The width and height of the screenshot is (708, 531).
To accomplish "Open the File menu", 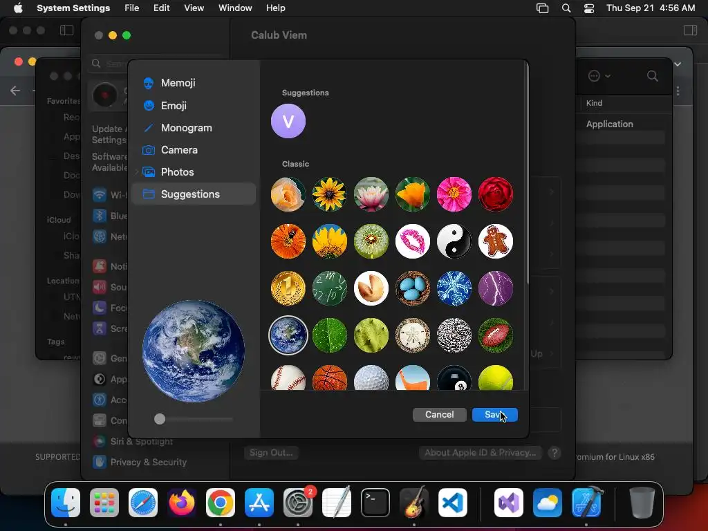I will [132, 8].
